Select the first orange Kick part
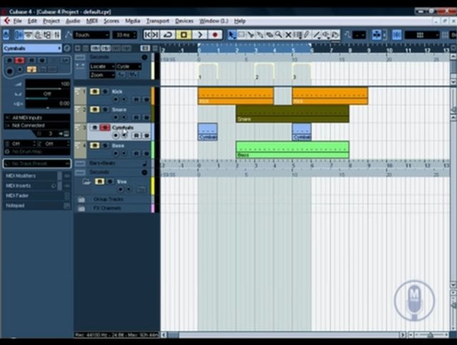The image size is (457, 345). (x=236, y=96)
